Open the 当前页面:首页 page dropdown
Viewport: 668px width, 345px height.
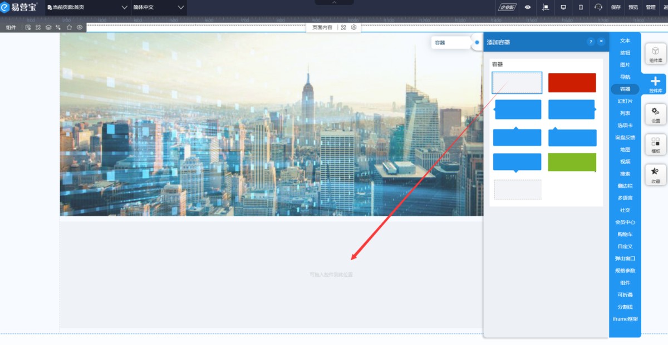(x=88, y=7)
